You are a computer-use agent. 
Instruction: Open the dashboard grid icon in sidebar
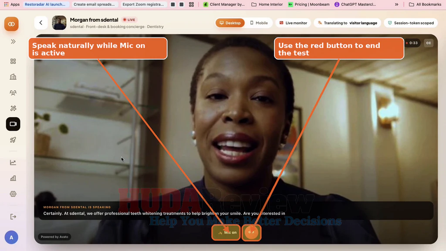click(13, 61)
